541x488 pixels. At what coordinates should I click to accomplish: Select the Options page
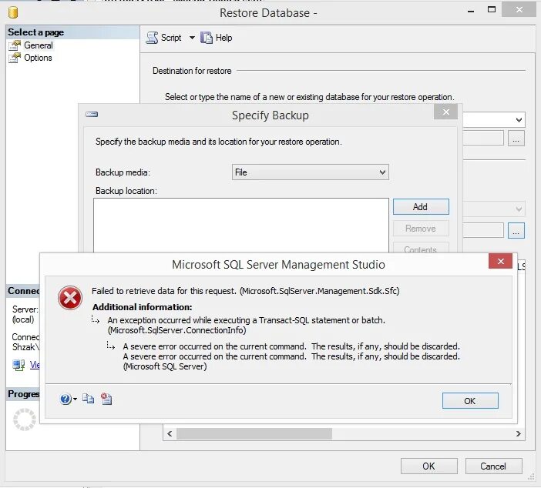pyautogui.click(x=38, y=58)
